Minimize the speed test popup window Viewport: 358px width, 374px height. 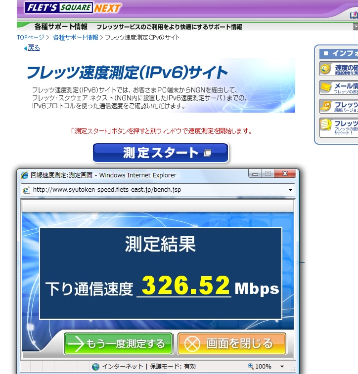click(255, 173)
